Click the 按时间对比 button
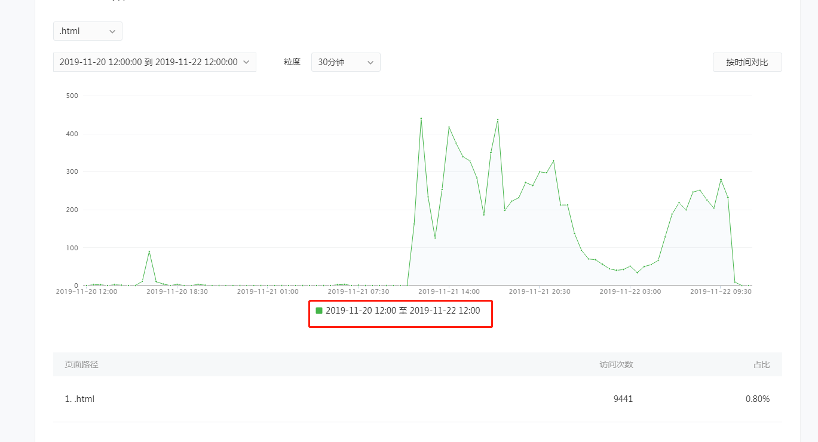 point(747,62)
